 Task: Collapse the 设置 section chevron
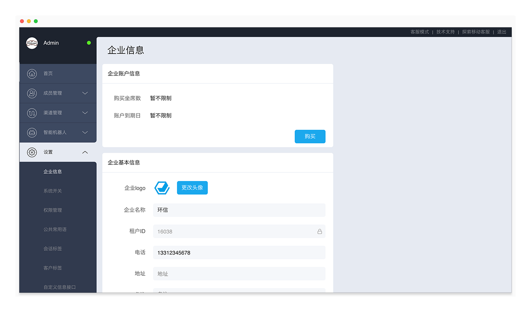pyautogui.click(x=85, y=152)
